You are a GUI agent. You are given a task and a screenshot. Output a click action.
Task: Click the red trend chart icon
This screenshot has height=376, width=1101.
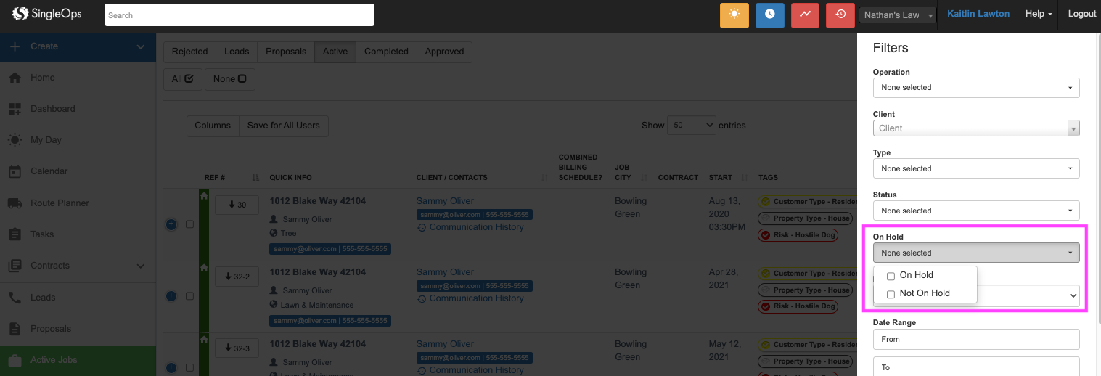(x=805, y=15)
